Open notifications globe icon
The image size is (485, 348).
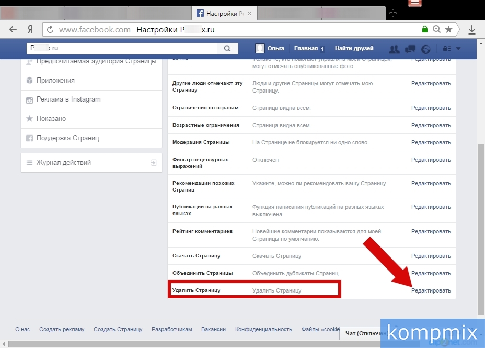(426, 49)
